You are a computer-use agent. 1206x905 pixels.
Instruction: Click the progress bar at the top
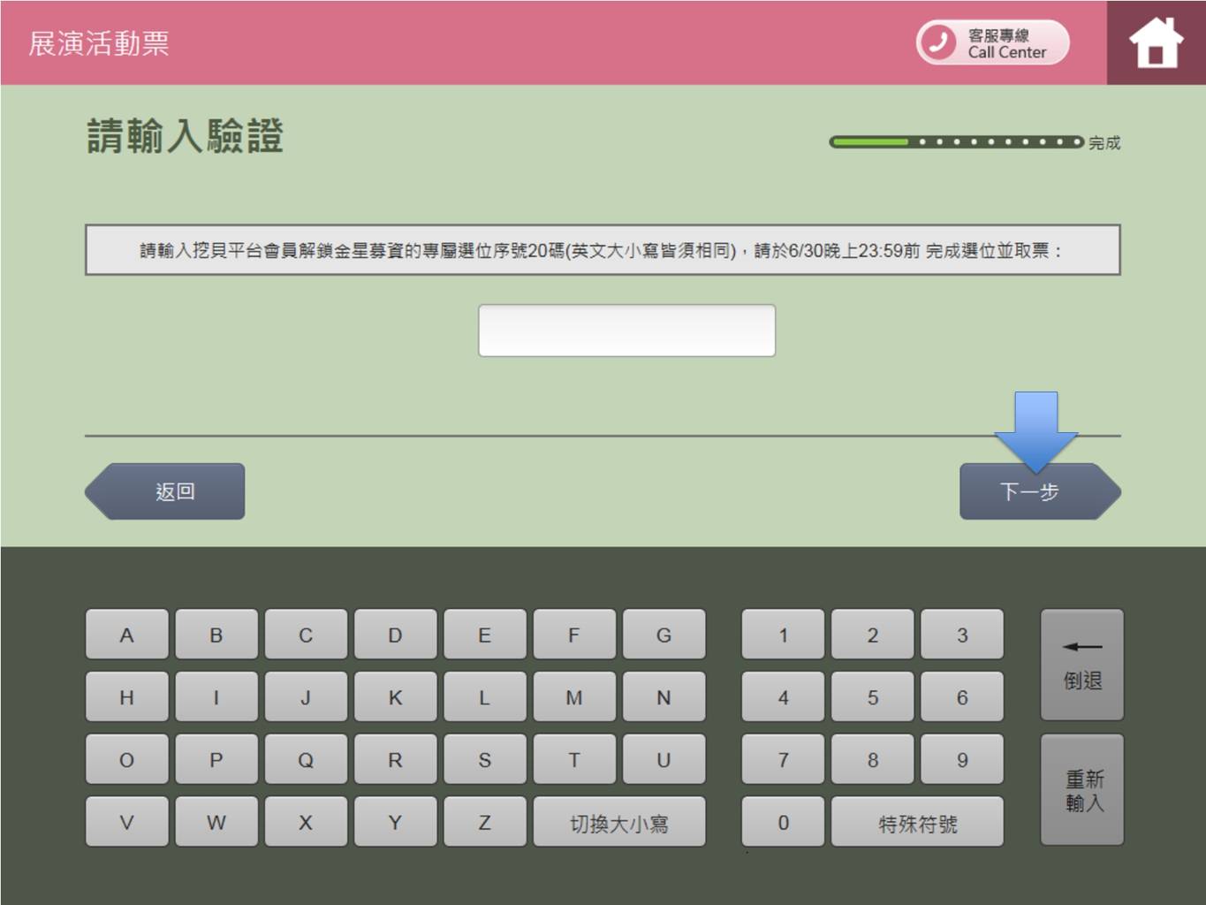(956, 141)
